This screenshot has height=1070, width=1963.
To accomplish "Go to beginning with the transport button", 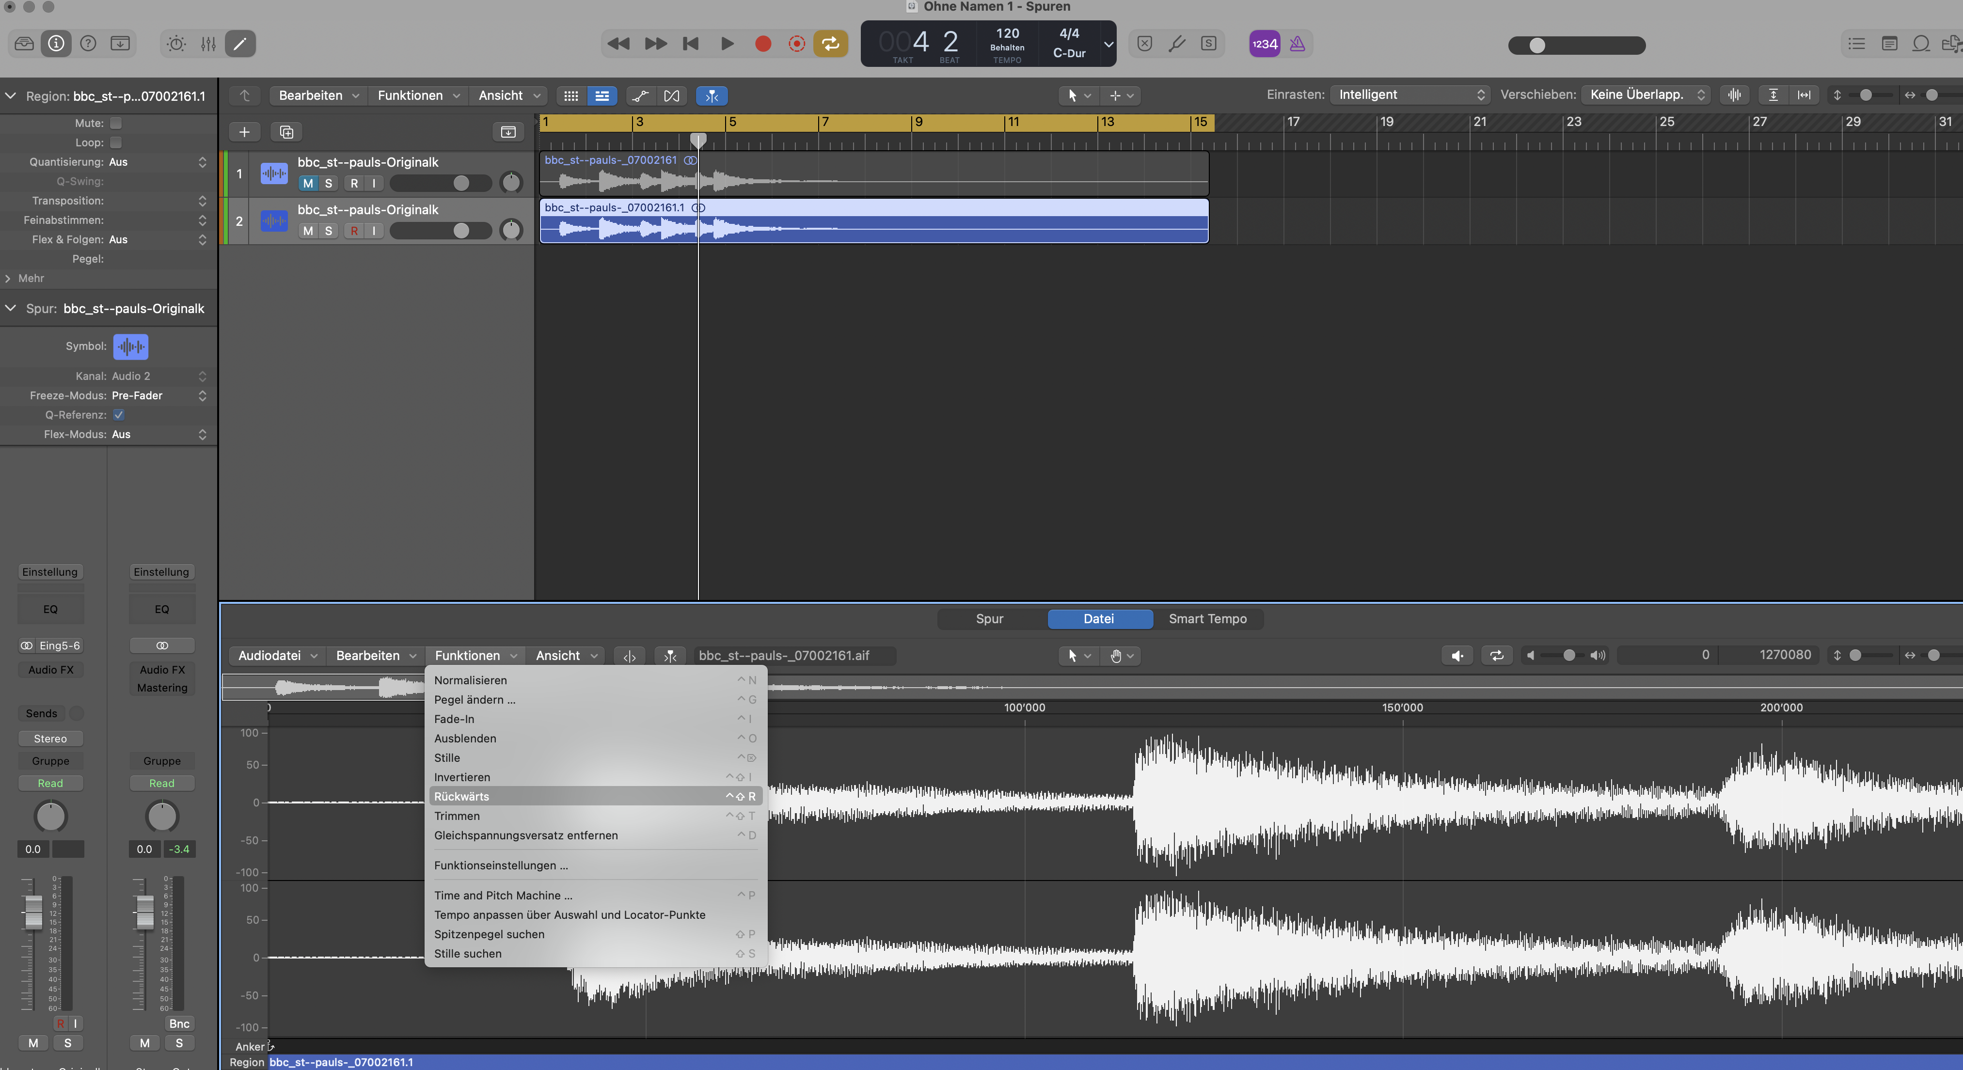I will pyautogui.click(x=690, y=44).
